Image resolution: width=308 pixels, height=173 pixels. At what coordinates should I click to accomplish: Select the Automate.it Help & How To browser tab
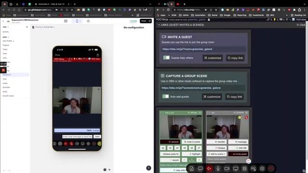point(51,4)
